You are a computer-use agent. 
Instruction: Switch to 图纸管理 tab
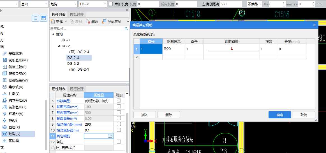(x=77, y=15)
